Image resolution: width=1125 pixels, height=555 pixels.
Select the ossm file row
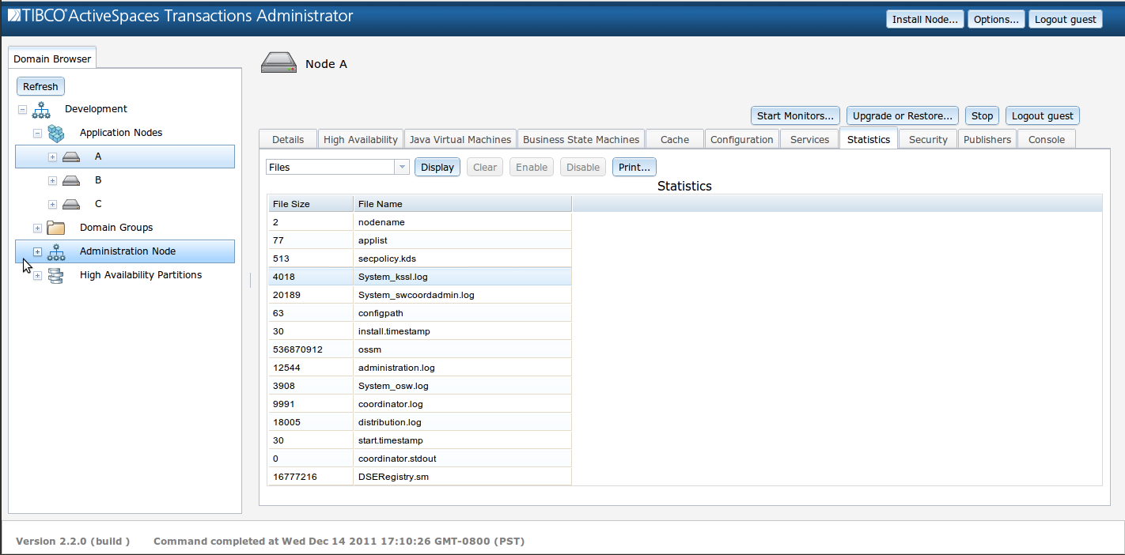[x=419, y=349]
